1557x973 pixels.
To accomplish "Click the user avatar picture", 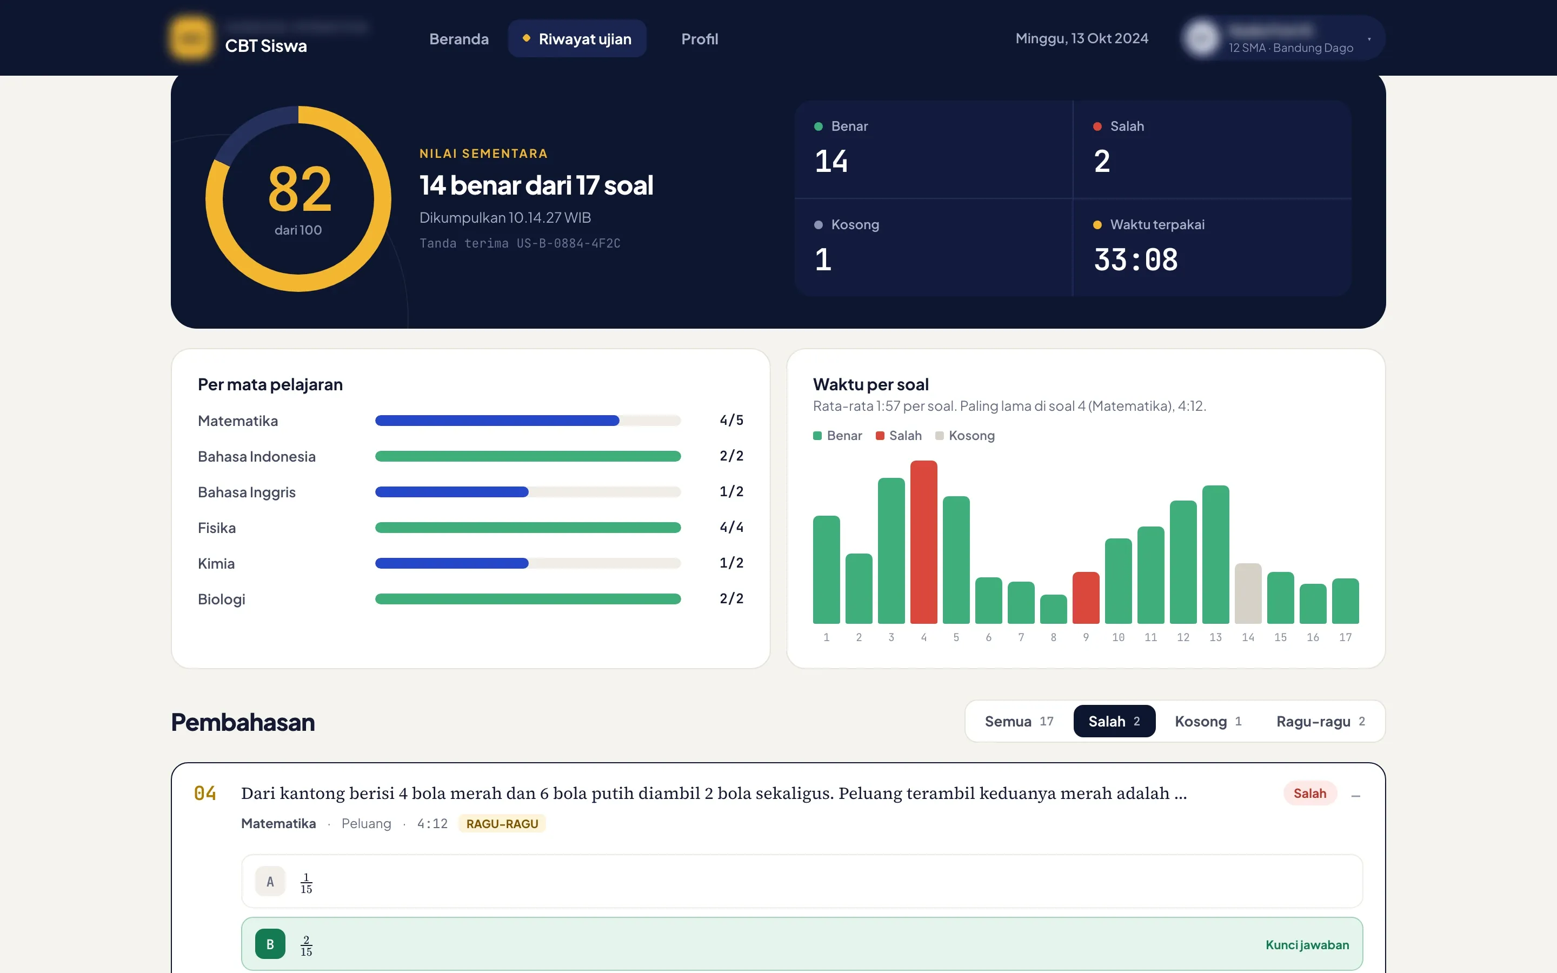I will [x=1202, y=38].
